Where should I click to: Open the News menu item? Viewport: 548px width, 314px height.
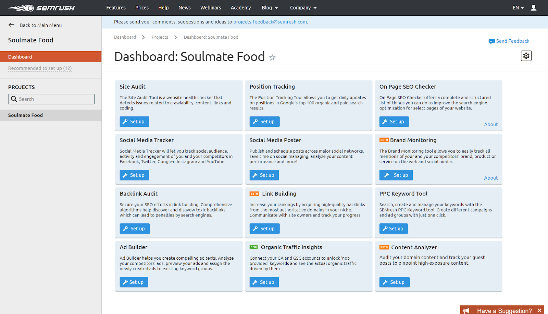point(185,8)
